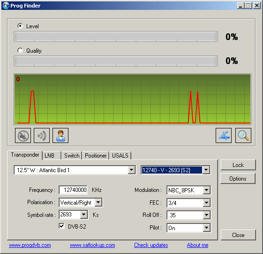Click the magnifying glass search icon
Screen dimensions: 263x254
(x=243, y=135)
